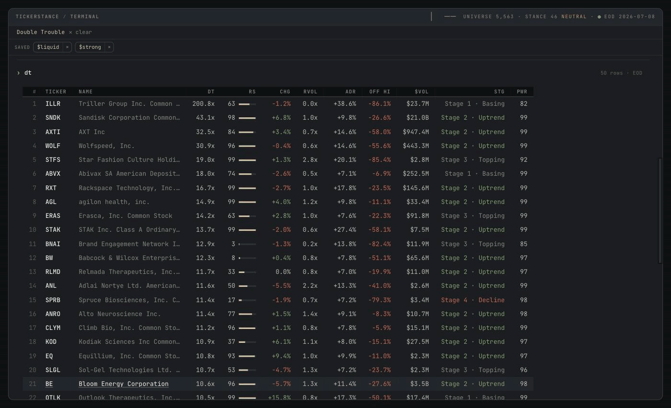Select the AXTI ticker
The image size is (671, 408).
53,132
